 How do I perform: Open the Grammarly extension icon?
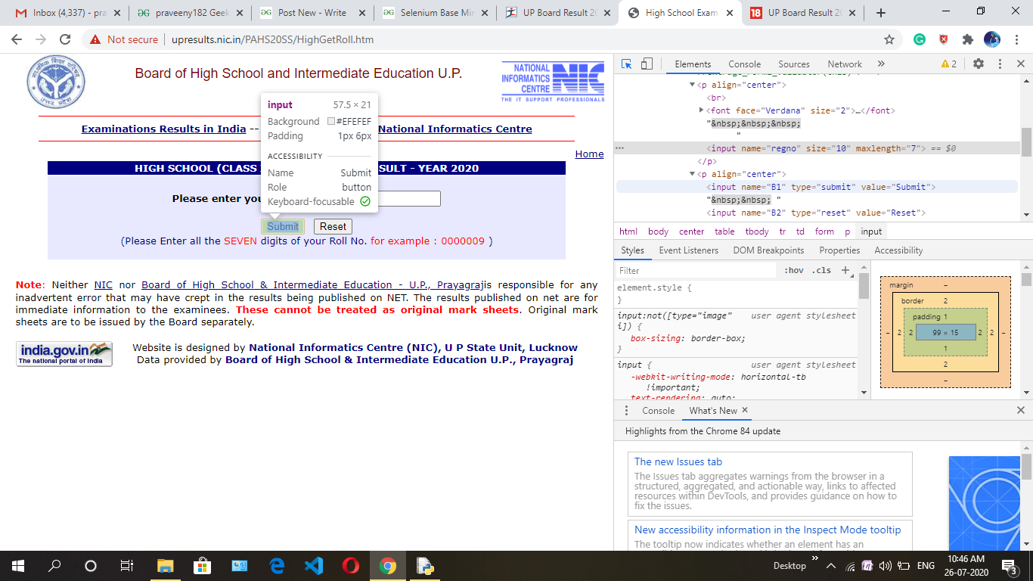pos(920,39)
